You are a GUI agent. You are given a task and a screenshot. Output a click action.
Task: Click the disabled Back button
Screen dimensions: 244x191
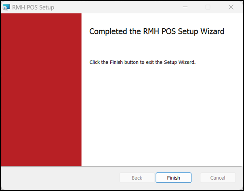point(137,178)
